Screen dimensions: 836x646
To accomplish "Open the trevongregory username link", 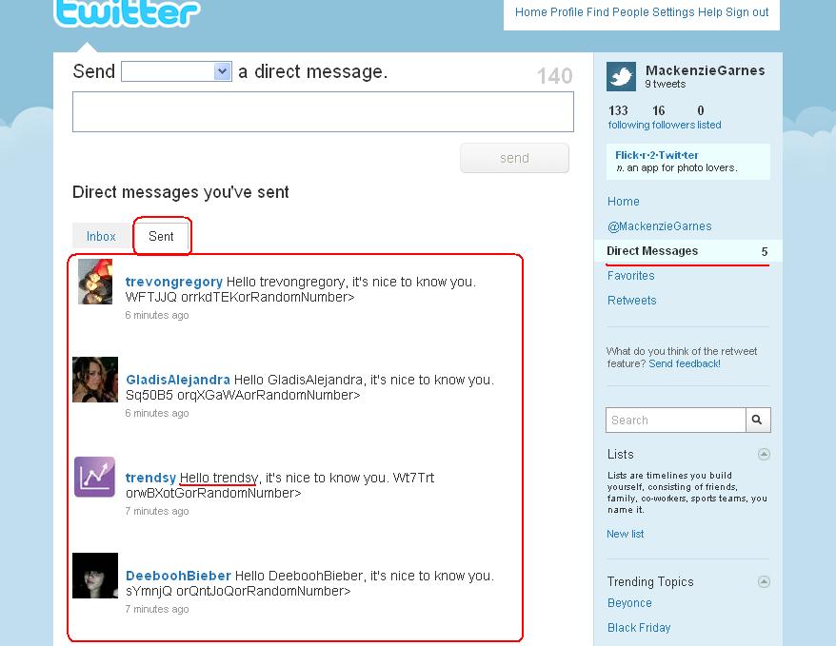I will click(x=174, y=282).
